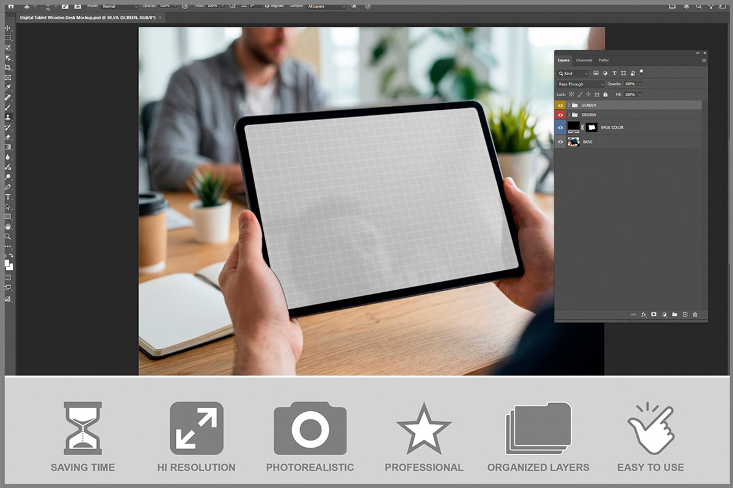Click the Home icon in options bar
This screenshot has width=733, height=488.
click(x=10, y=5)
